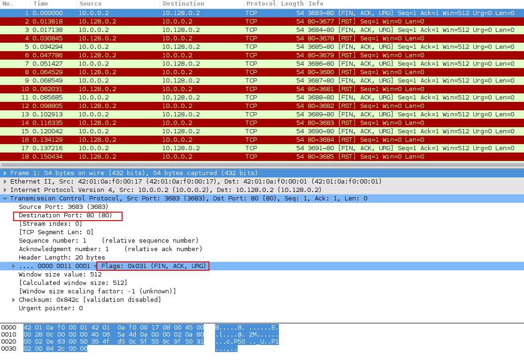This screenshot has width=524, height=360.
Task: Select packet 12 RST 80→3682
Action: click(x=262, y=106)
